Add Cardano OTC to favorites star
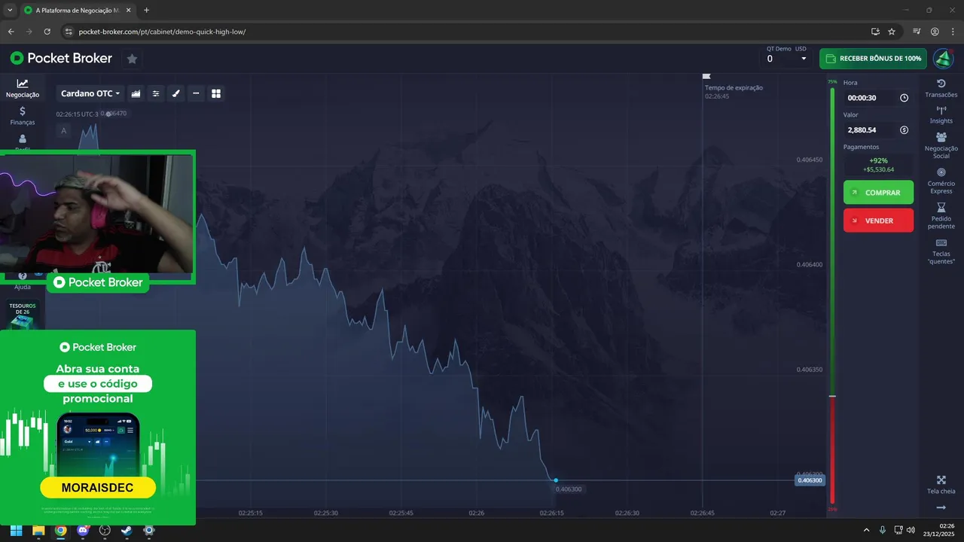The width and height of the screenshot is (964, 542). (132, 59)
